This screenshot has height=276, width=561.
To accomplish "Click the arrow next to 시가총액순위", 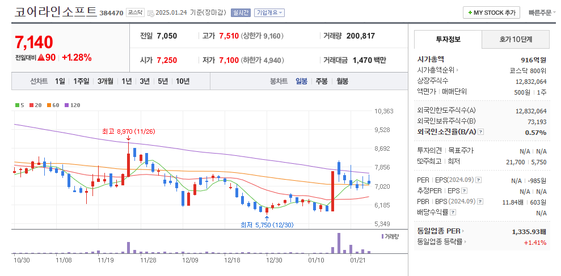I will point(457,70).
